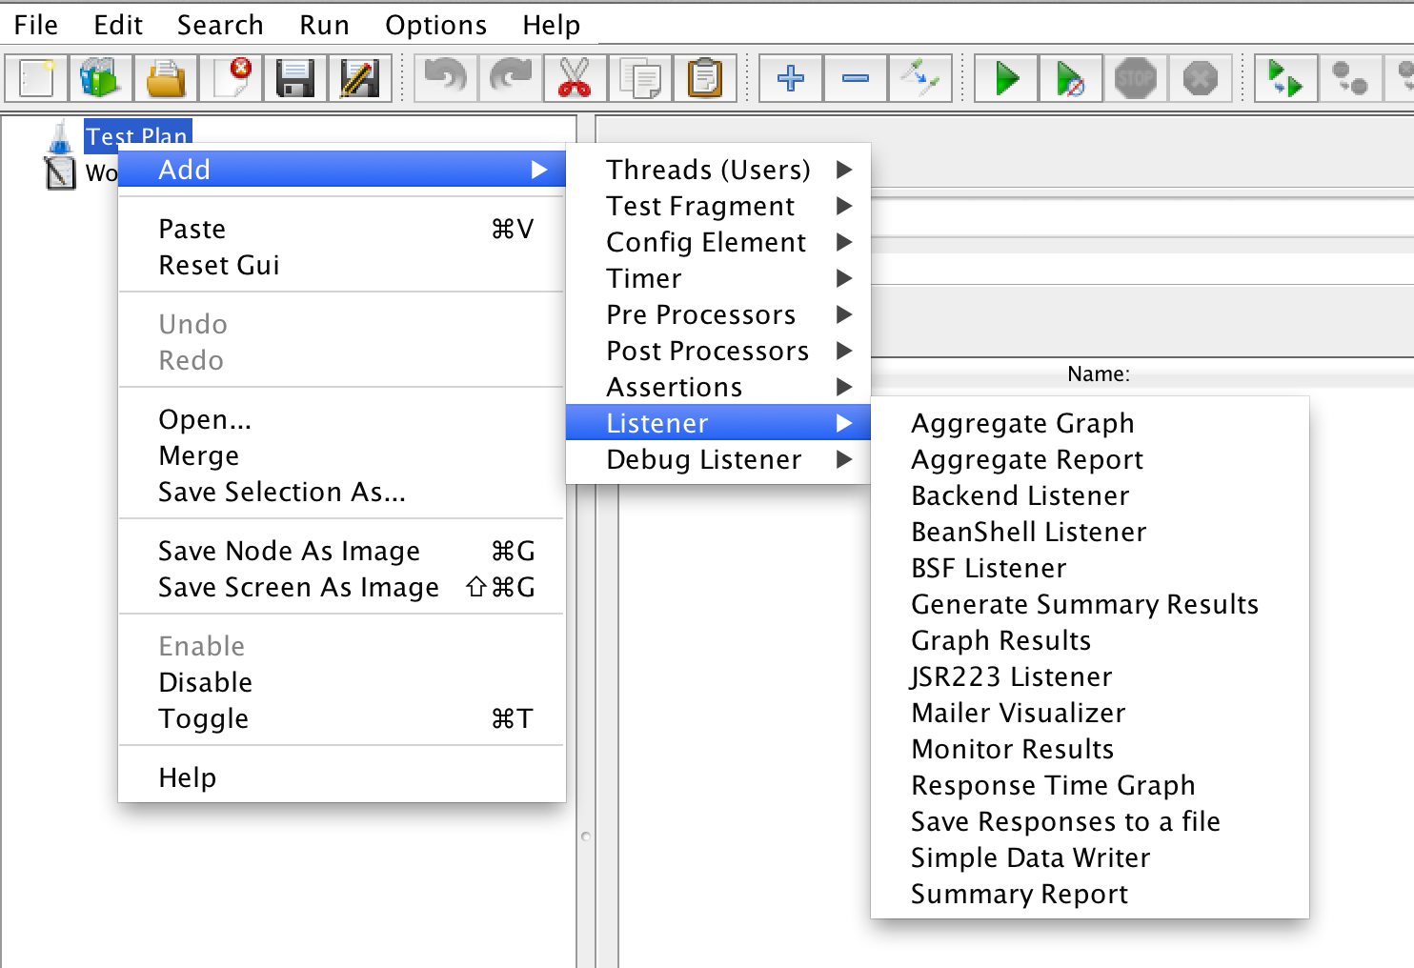The height and width of the screenshot is (968, 1414).
Task: Select Disable from the context menu
Action: 205,682
